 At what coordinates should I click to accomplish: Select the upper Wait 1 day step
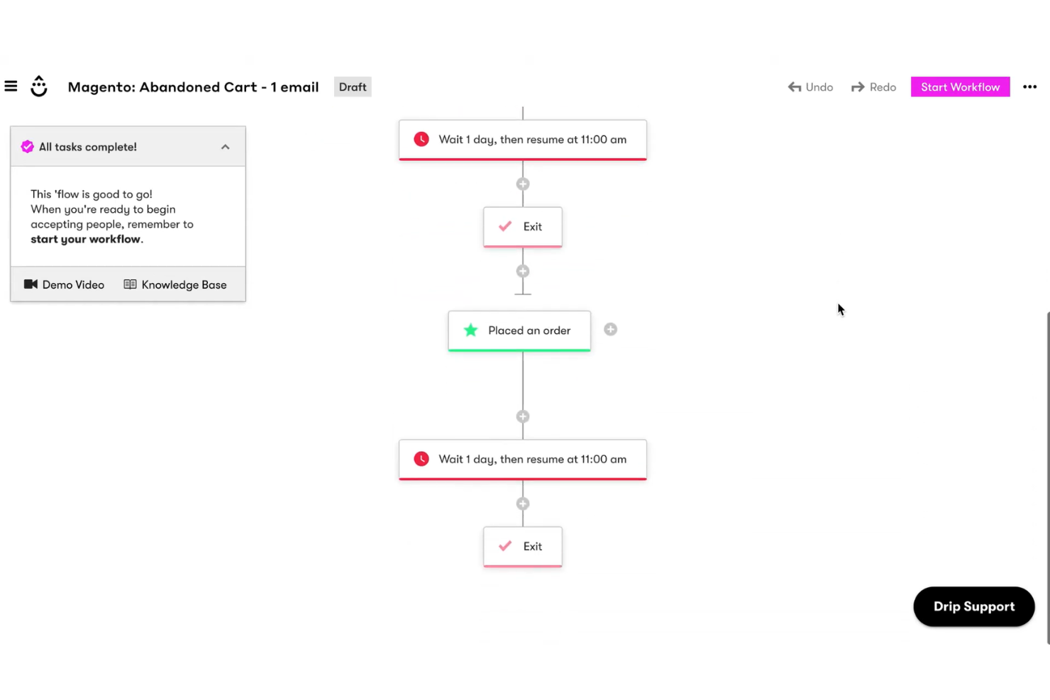pos(523,140)
